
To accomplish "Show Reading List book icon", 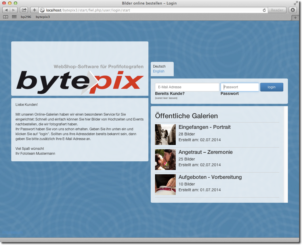I will coord(6,17).
